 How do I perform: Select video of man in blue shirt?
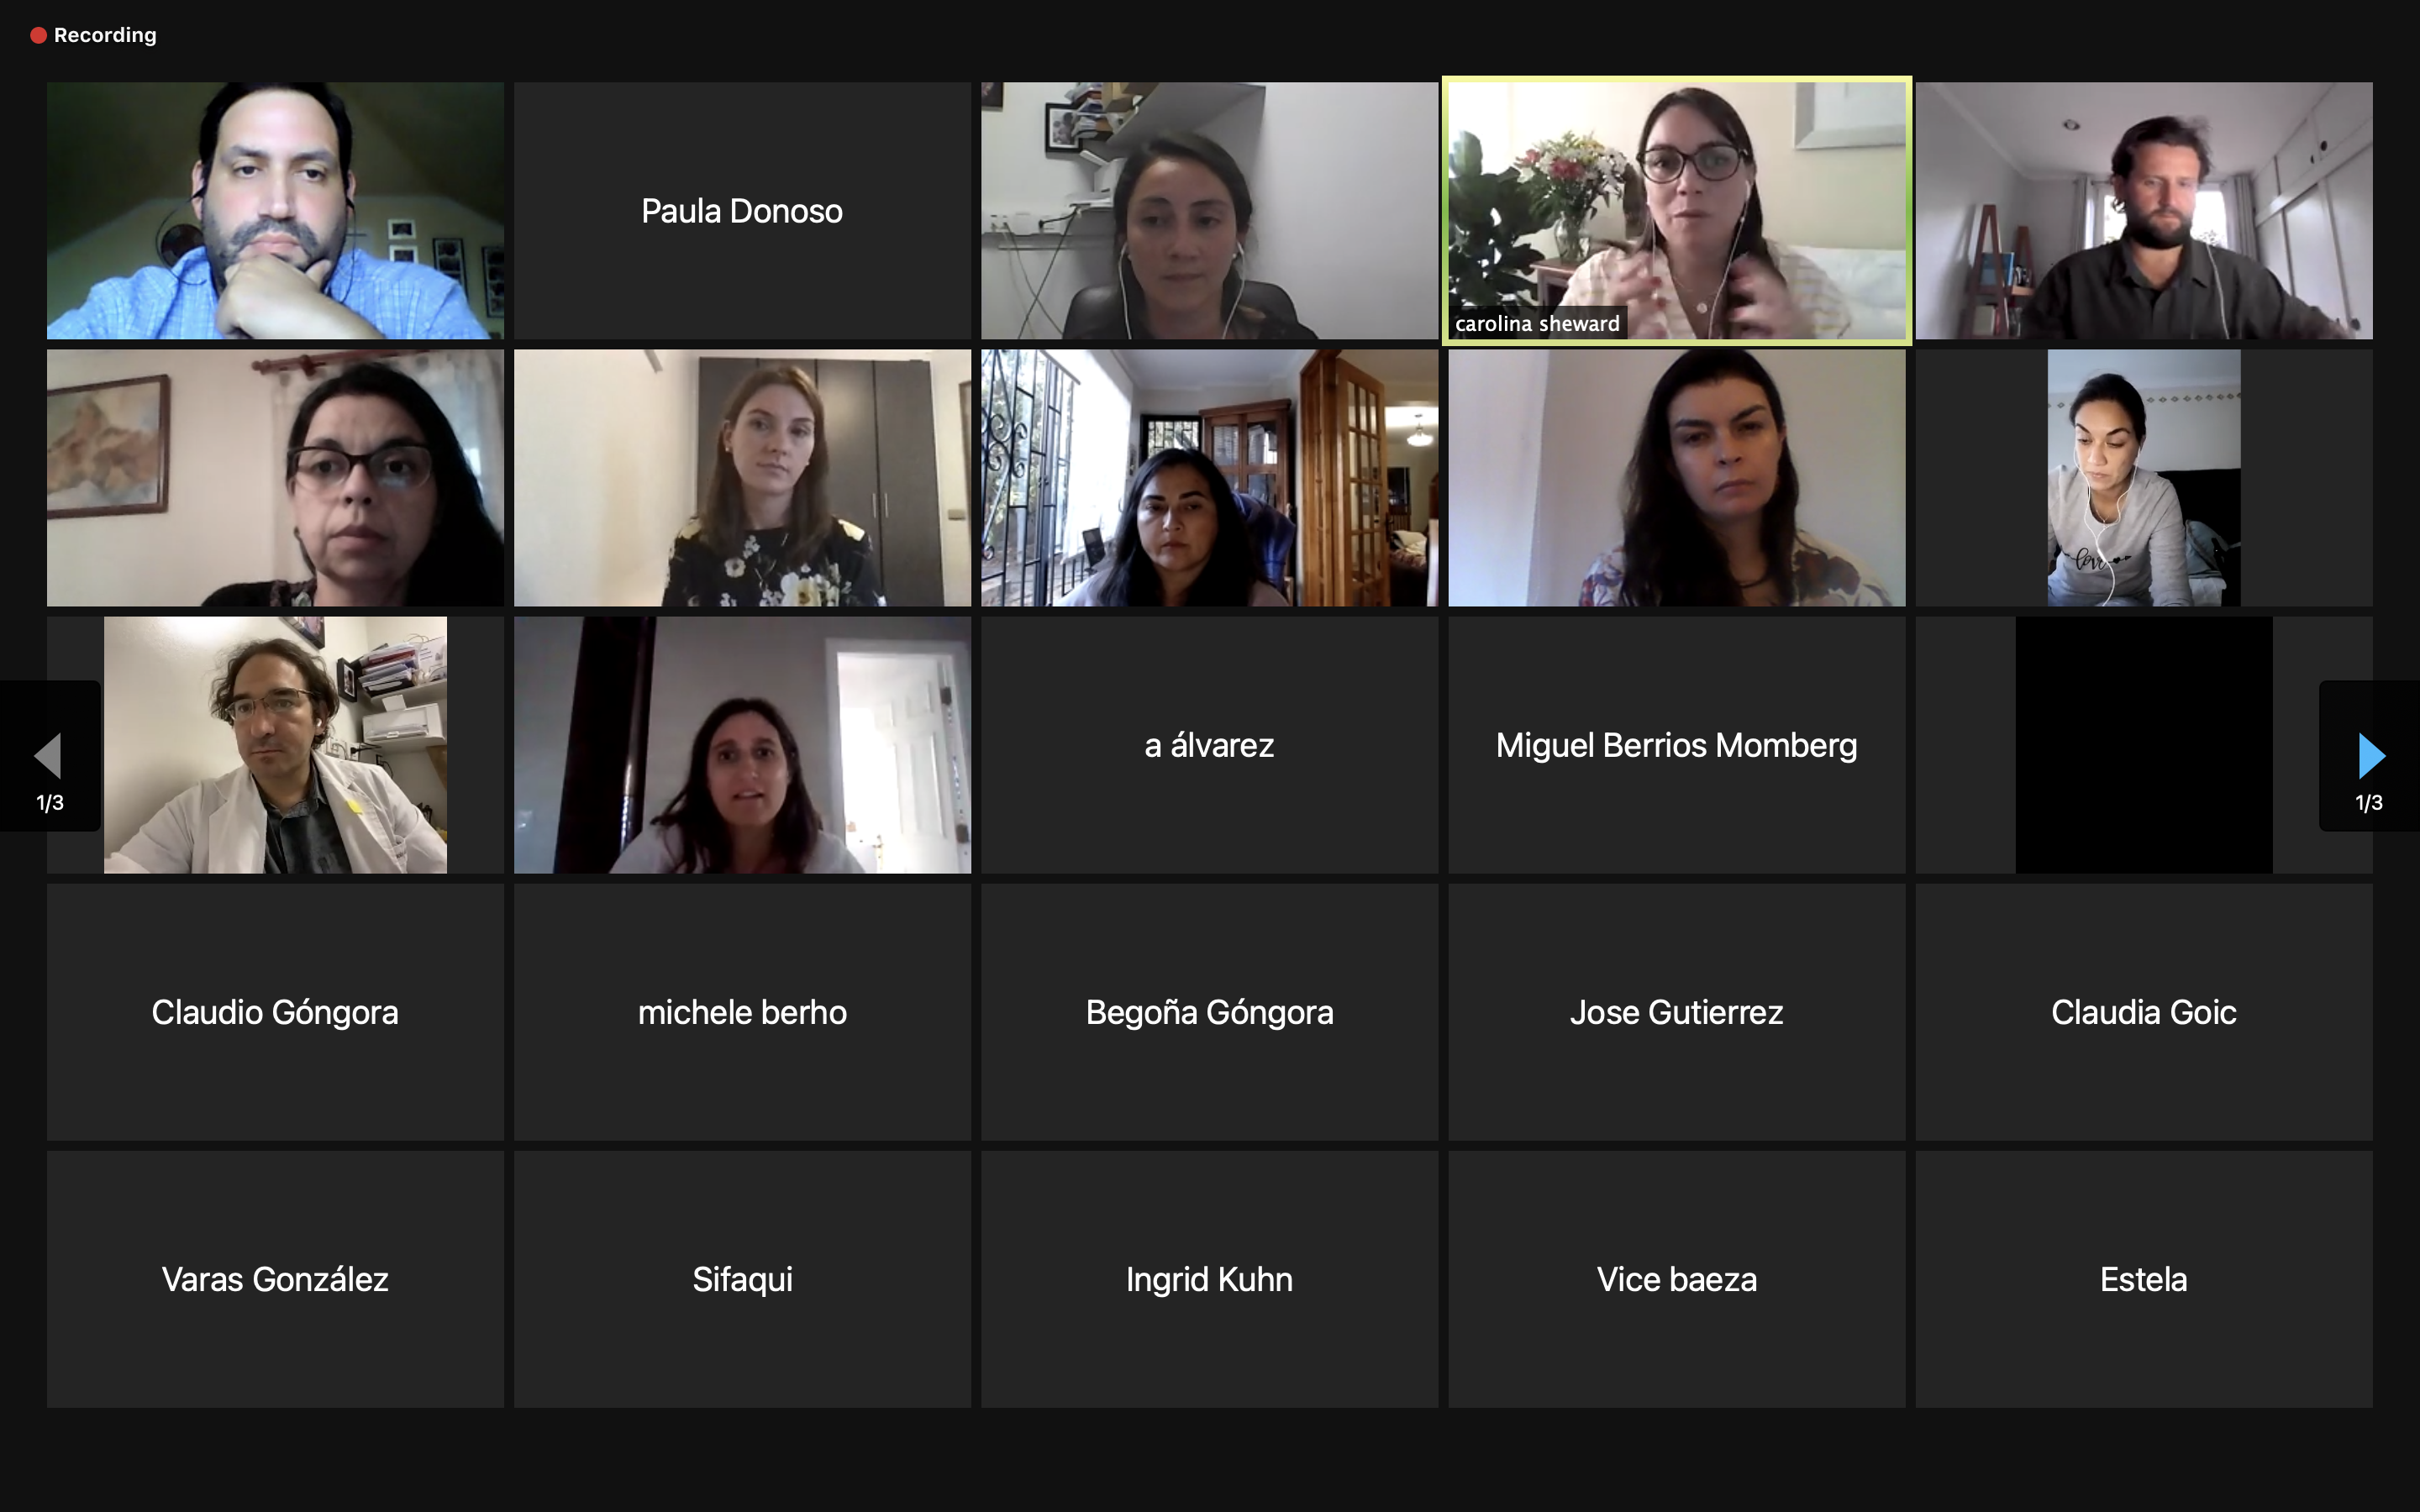275,211
